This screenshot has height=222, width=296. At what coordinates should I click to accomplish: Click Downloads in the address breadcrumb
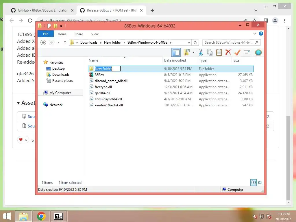[x=89, y=42]
